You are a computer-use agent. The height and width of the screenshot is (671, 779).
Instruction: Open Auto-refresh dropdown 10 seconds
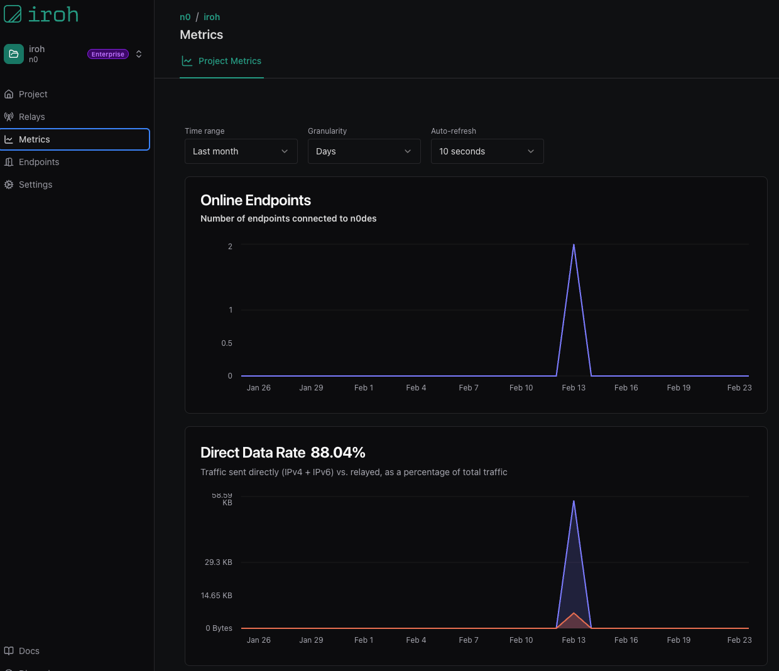pyautogui.click(x=488, y=151)
